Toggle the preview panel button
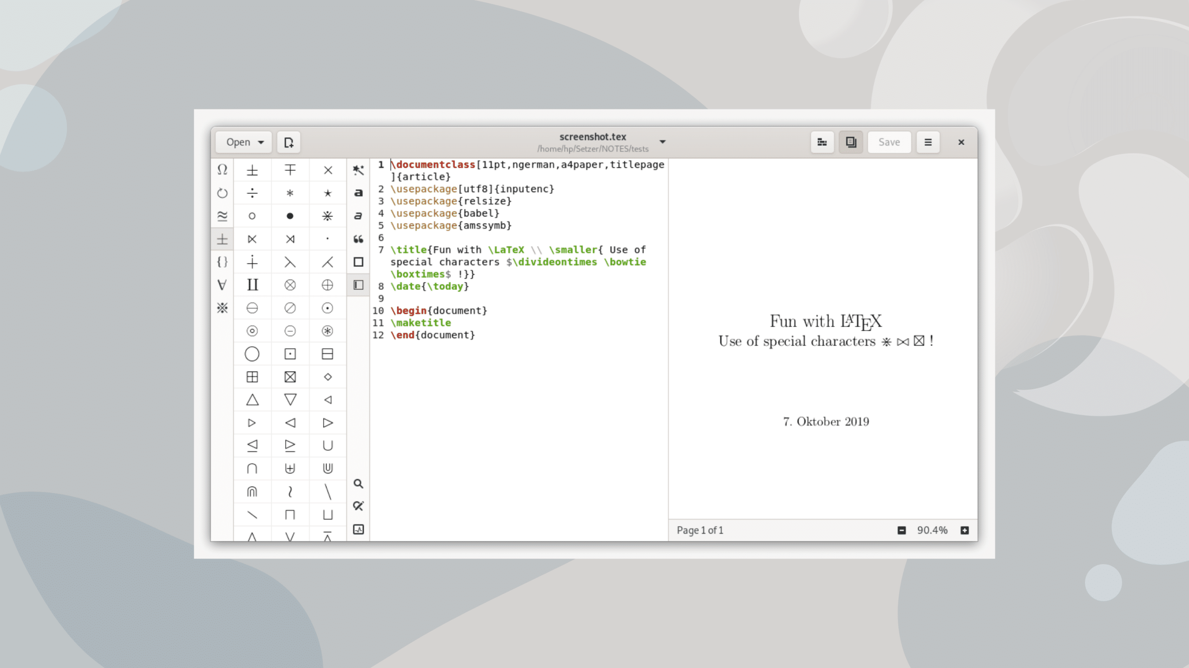 (x=850, y=142)
